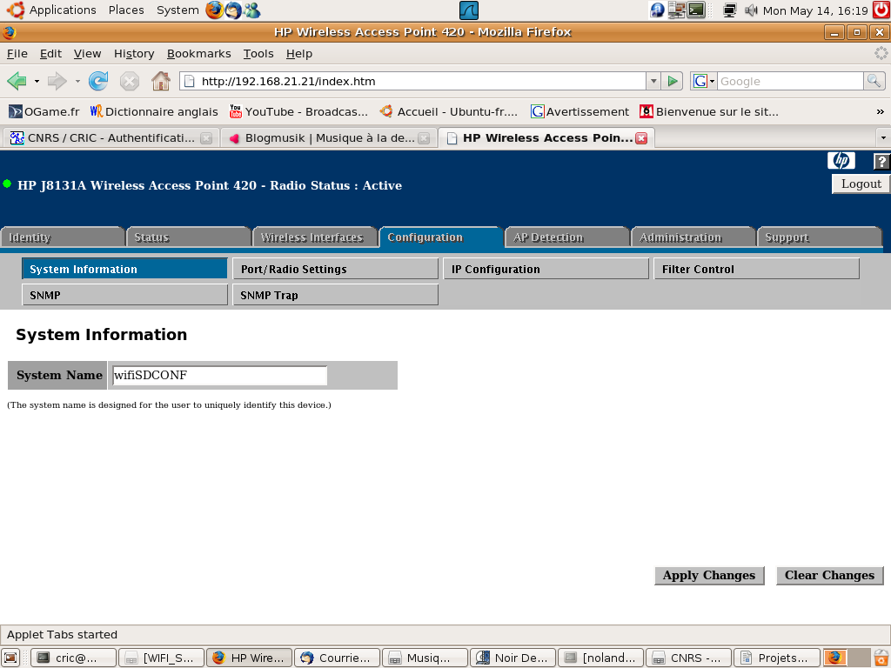
Task: Show more bookmarks with chevron
Action: pos(880,111)
